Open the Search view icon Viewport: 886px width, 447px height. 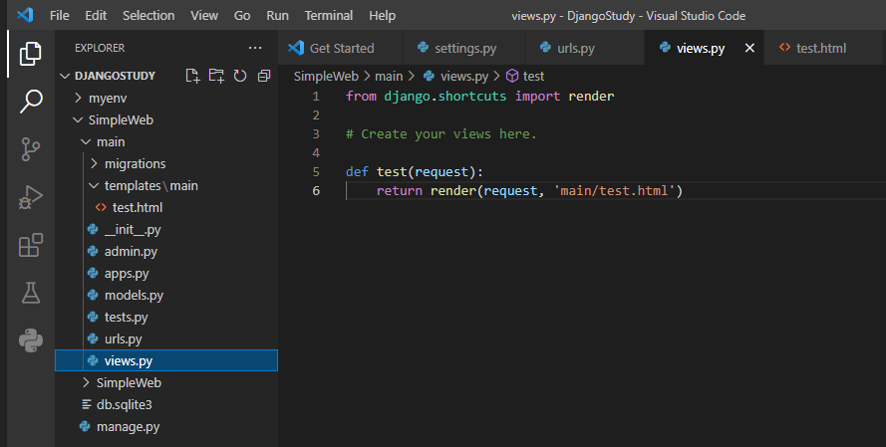click(x=31, y=102)
